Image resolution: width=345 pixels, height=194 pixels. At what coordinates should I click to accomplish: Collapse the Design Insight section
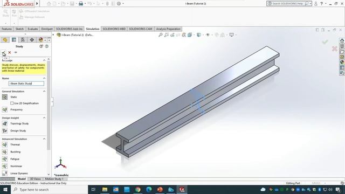[x=44, y=118]
